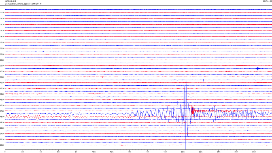The width and height of the screenshot is (272, 153).
Task: Click the 22m tick on the minutes axis
Action: pos(201,152)
